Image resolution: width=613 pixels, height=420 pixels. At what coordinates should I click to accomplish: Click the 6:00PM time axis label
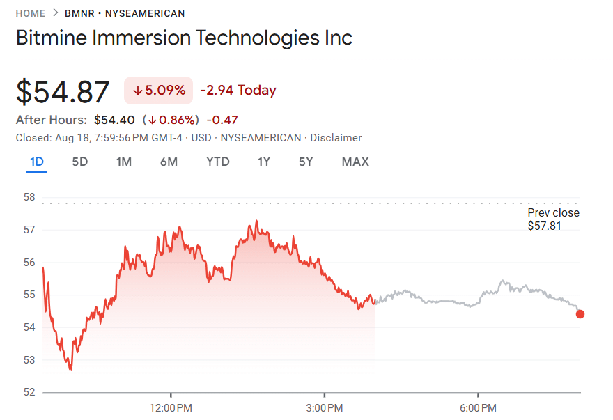pyautogui.click(x=479, y=407)
